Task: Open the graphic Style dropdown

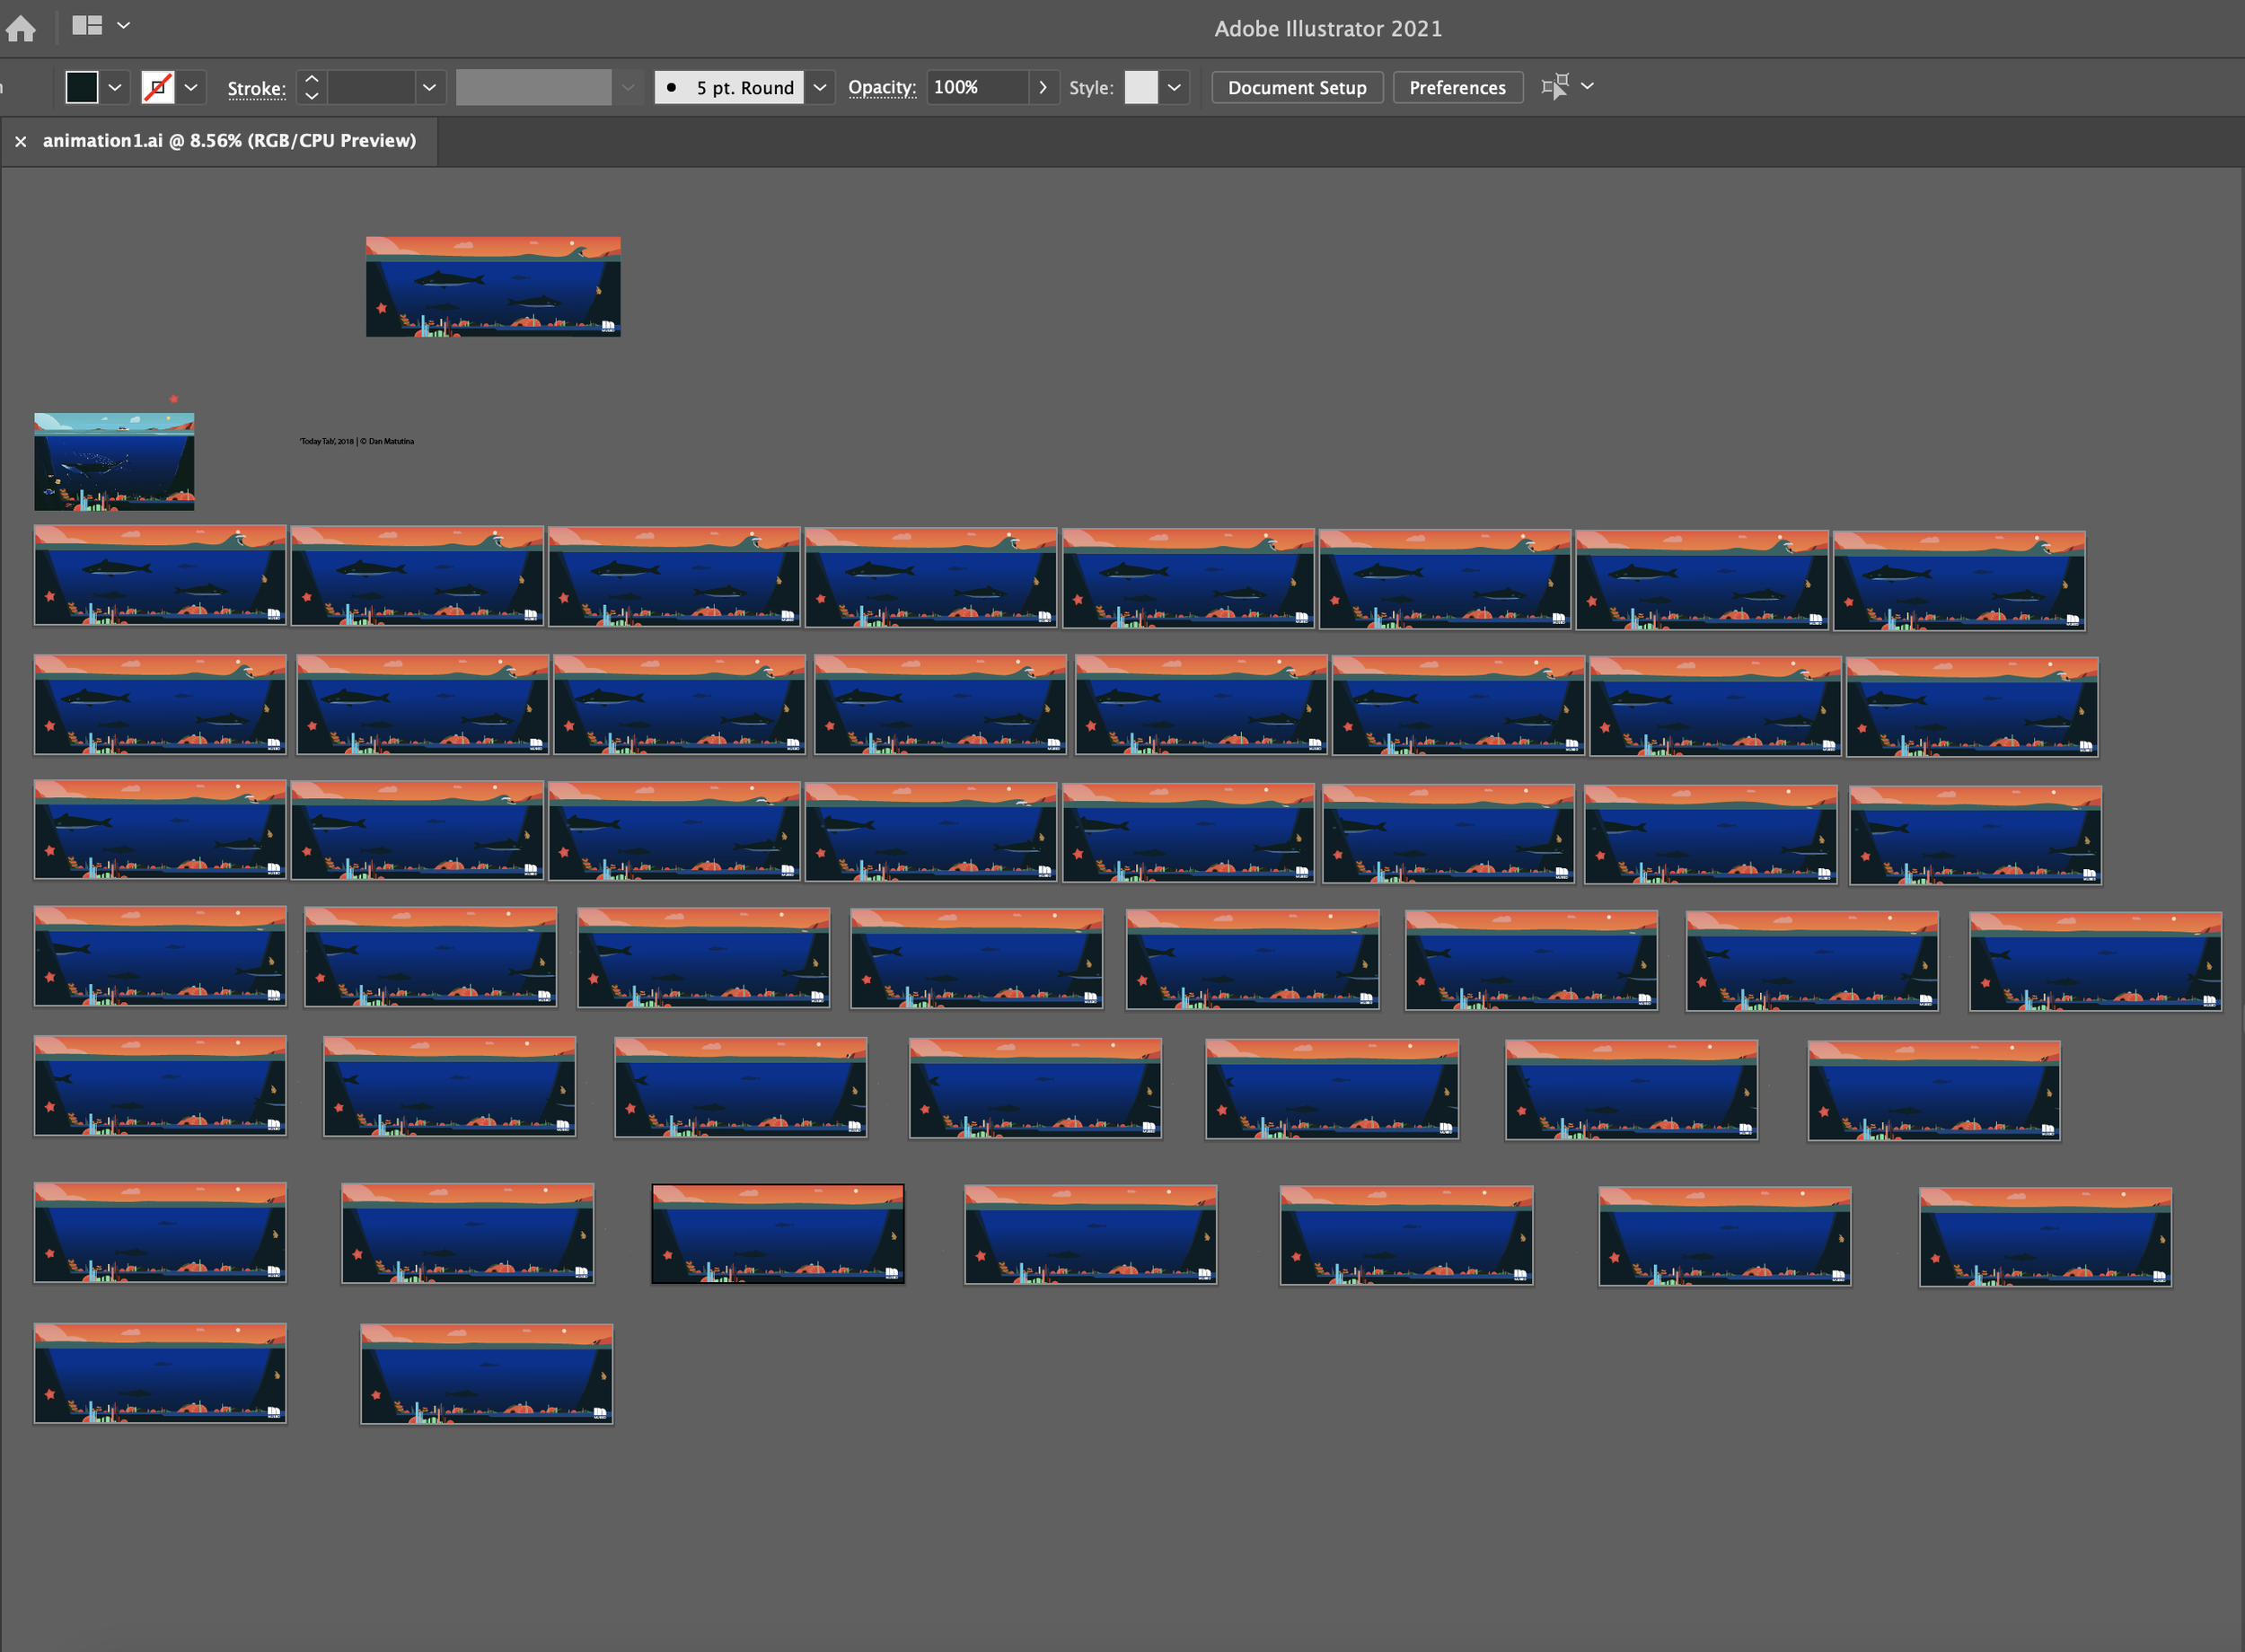Action: [x=1174, y=88]
